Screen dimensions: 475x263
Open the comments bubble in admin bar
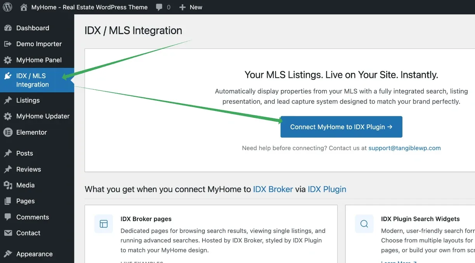click(159, 7)
